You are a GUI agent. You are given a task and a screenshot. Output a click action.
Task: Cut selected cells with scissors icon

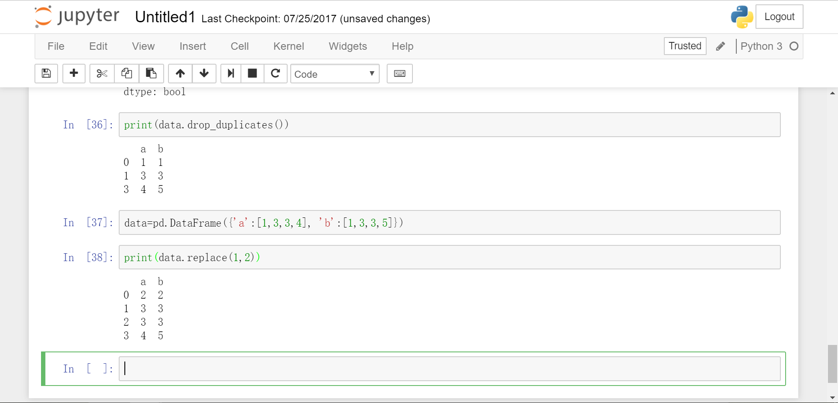click(x=102, y=73)
